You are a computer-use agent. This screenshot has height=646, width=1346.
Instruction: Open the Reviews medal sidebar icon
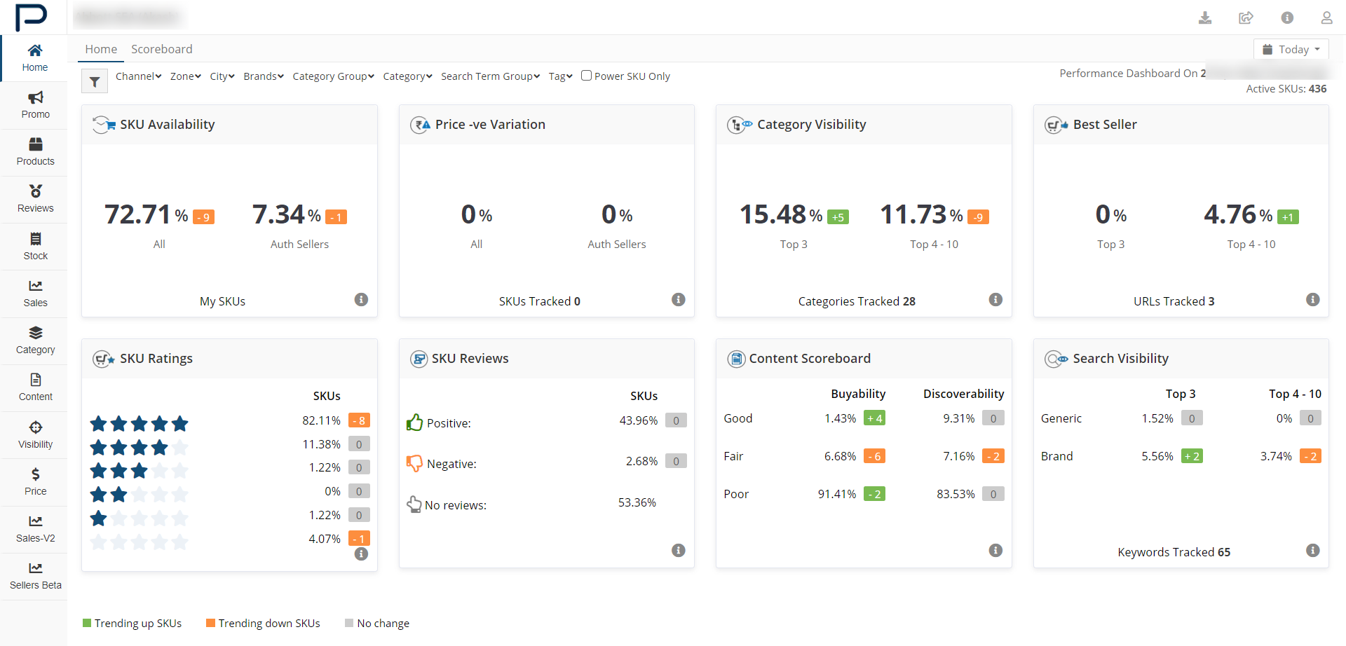(35, 191)
